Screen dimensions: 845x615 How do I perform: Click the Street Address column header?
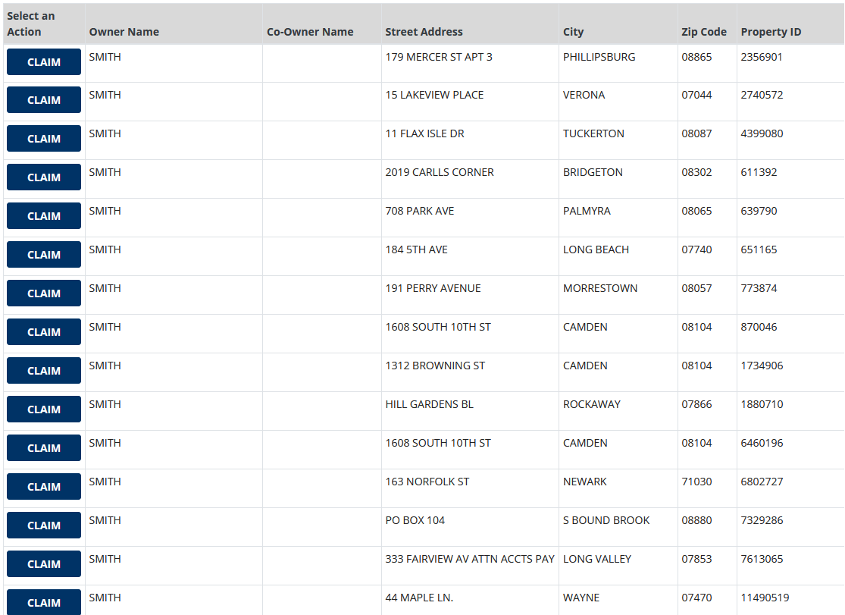[424, 32]
